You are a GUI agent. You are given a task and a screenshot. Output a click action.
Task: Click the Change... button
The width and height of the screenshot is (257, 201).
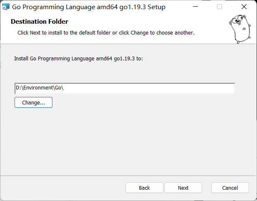click(x=33, y=102)
